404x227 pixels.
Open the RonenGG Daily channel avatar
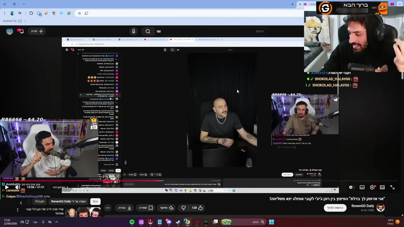[381, 208]
